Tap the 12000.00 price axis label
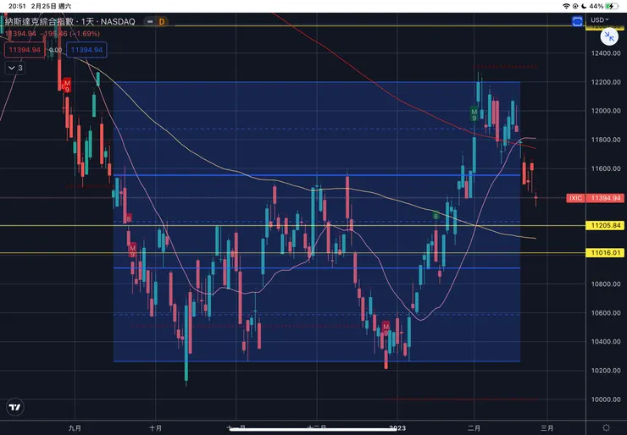627x435 pixels. (606, 111)
